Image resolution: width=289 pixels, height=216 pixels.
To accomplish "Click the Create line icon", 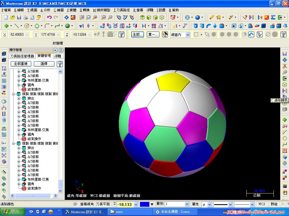I will click(17, 26).
